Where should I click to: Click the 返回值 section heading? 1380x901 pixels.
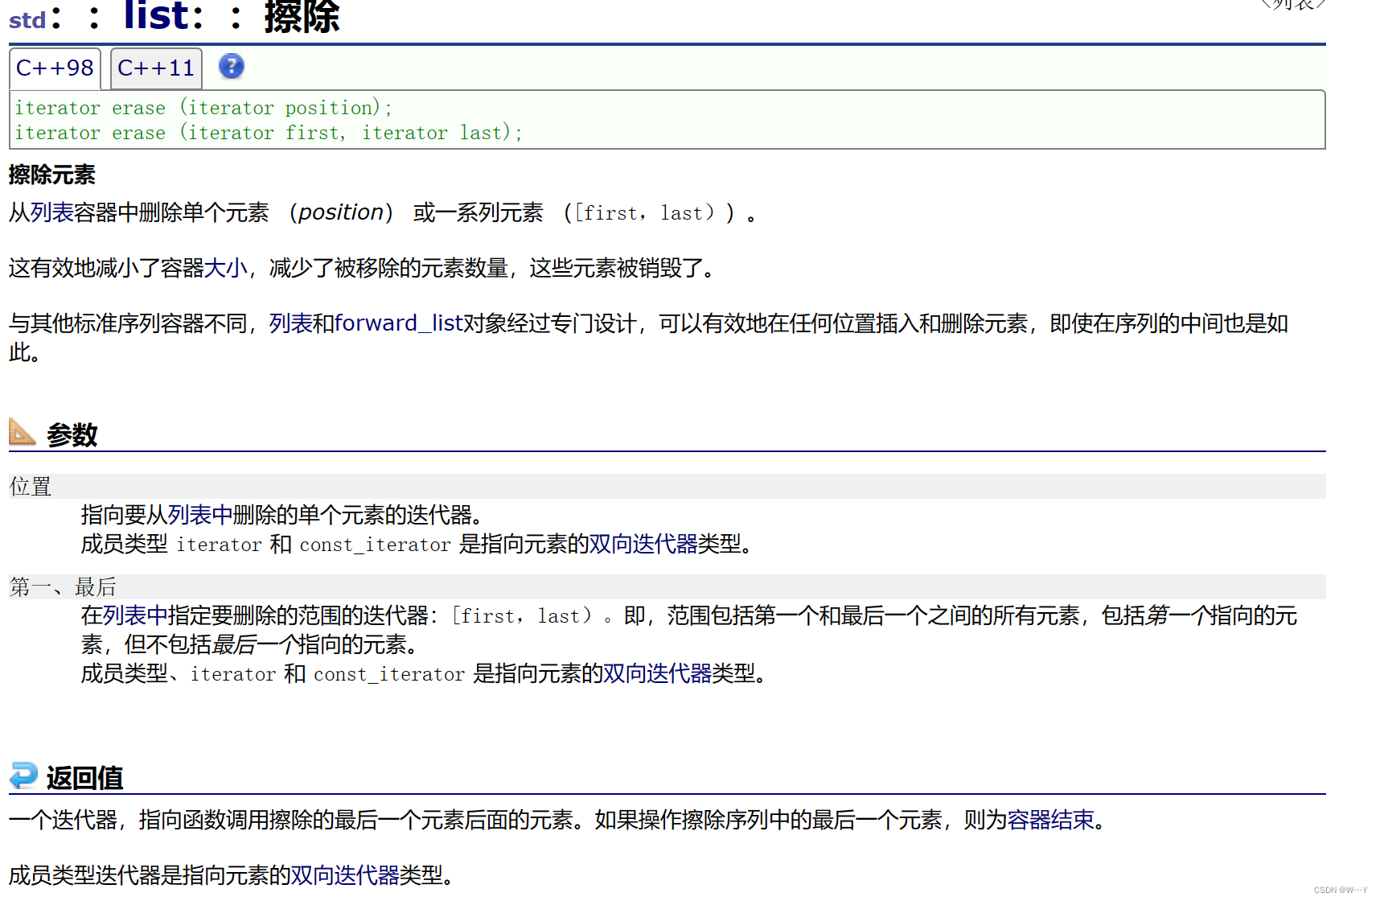point(84,778)
